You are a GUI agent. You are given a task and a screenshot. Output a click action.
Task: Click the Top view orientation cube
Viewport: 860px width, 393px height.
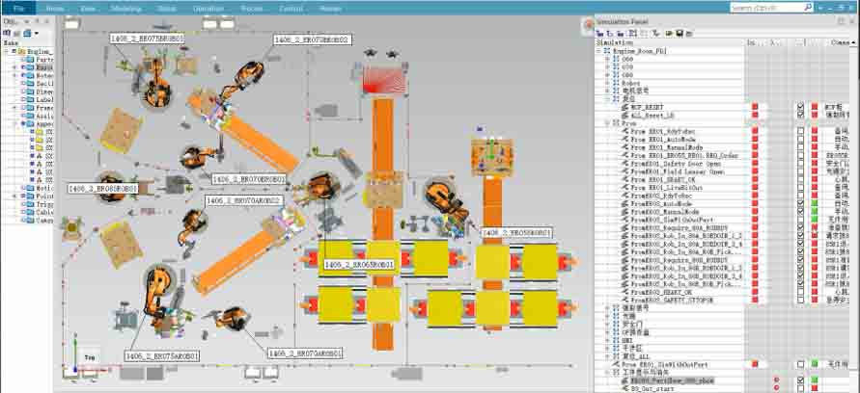pyautogui.click(x=89, y=357)
